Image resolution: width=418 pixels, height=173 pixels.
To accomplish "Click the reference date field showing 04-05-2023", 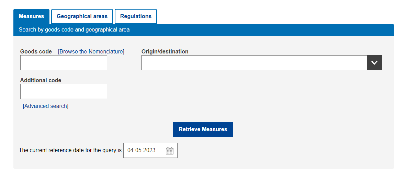I will coord(150,150).
